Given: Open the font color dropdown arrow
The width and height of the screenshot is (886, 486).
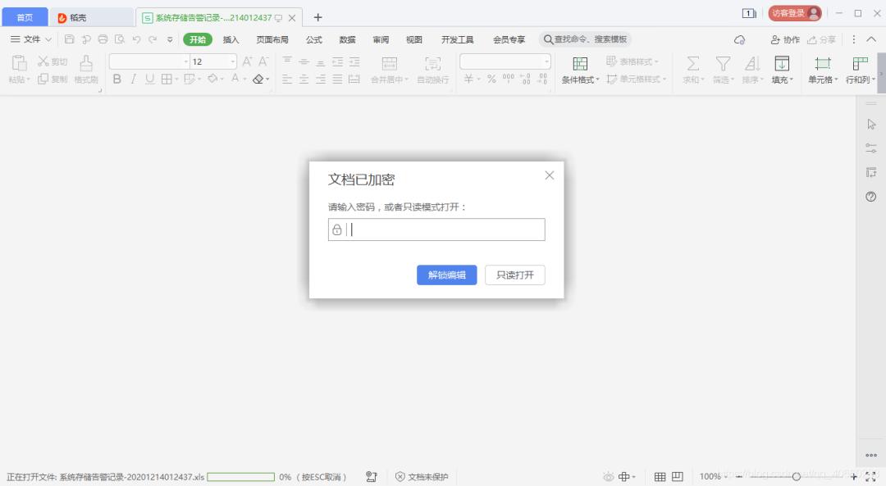Looking at the screenshot, I should [x=244, y=79].
